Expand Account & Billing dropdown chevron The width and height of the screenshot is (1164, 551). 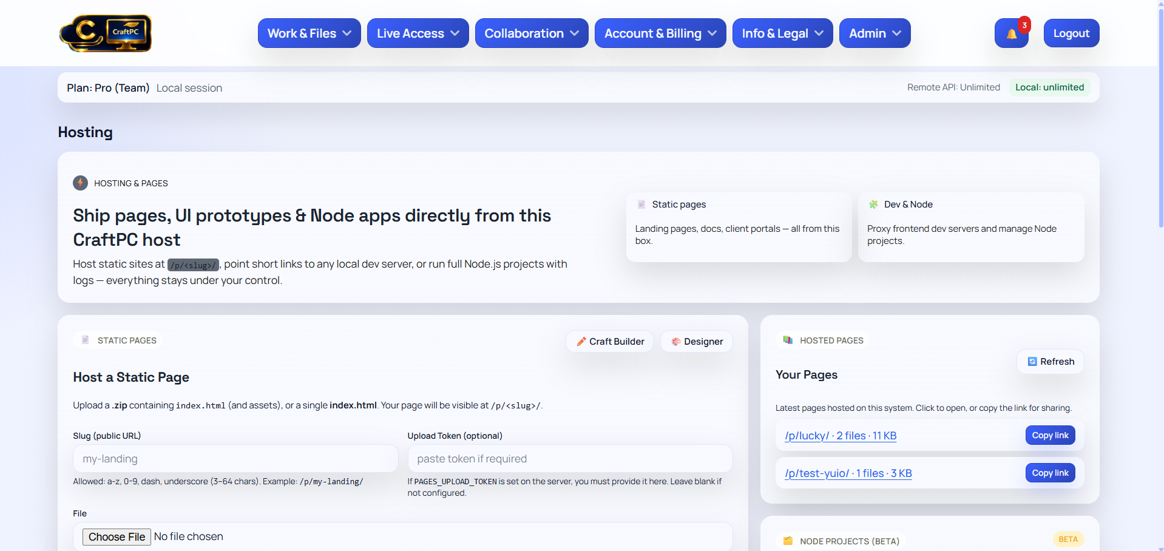[712, 33]
